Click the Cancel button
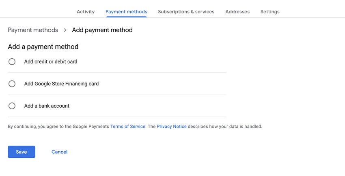The width and height of the screenshot is (345, 176). coord(59,152)
